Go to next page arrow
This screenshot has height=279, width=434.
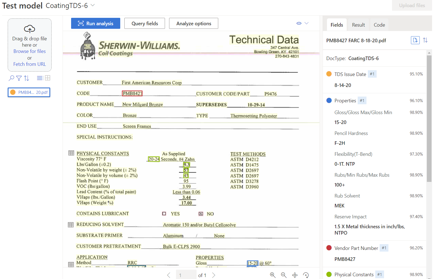pyautogui.click(x=214, y=275)
